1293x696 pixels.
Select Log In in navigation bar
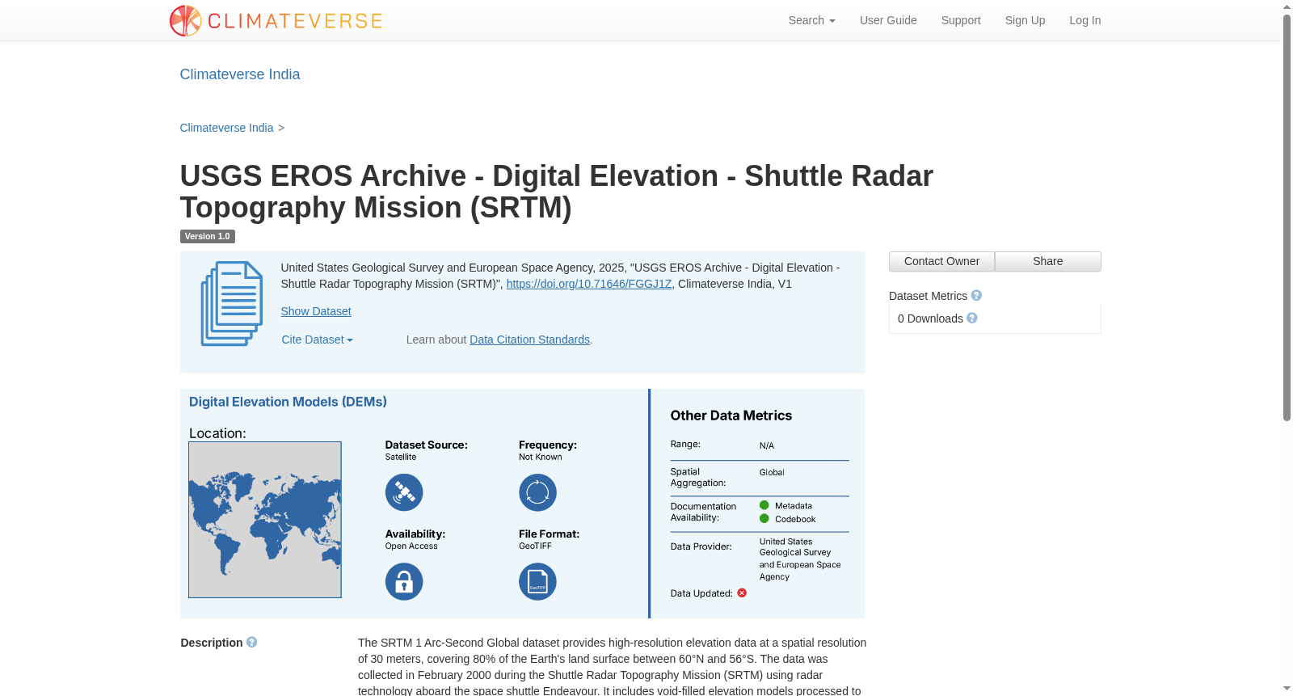pos(1085,20)
